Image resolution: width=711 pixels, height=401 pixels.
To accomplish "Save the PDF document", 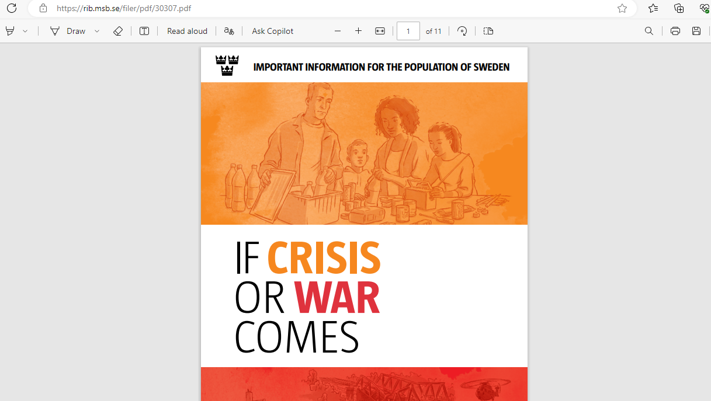I will coord(696,31).
